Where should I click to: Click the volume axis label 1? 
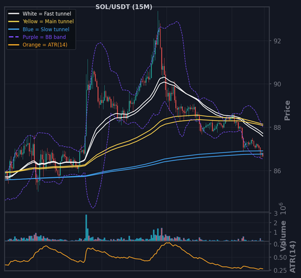pyautogui.click(x=276, y=232)
